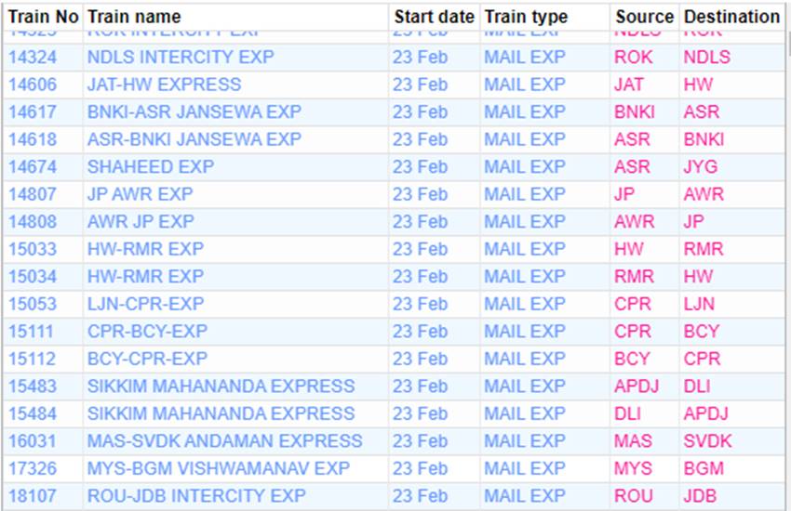This screenshot has width=791, height=511.
Task: Select BCY-CPR-EXP train name
Action: click(147, 359)
